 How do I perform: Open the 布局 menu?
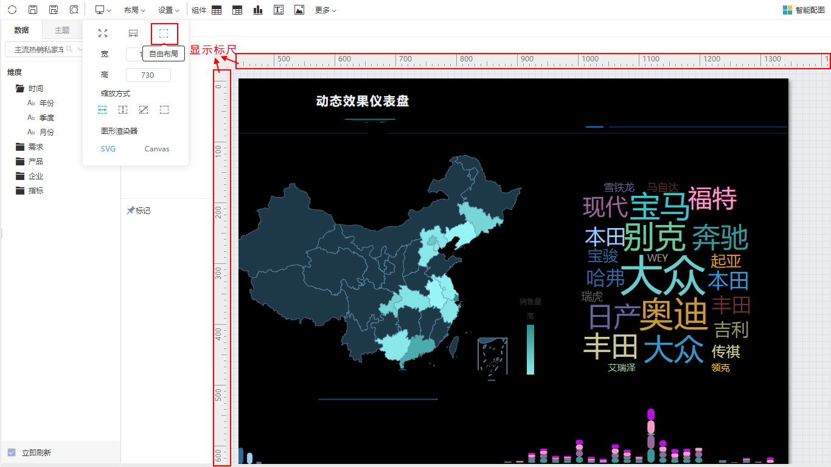134,10
